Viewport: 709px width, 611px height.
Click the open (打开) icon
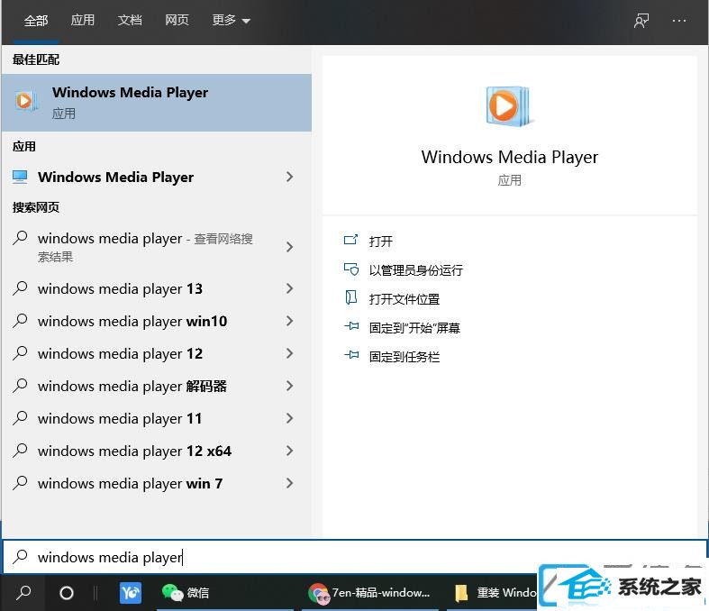pos(350,240)
